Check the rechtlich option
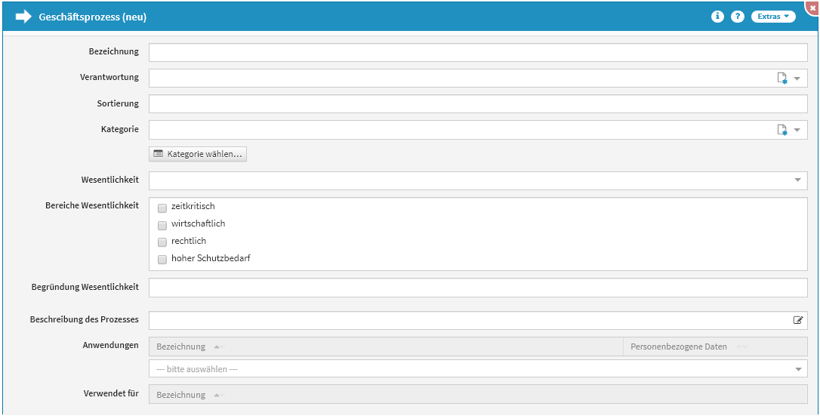Viewport: 820px width, 419px height. 162,242
